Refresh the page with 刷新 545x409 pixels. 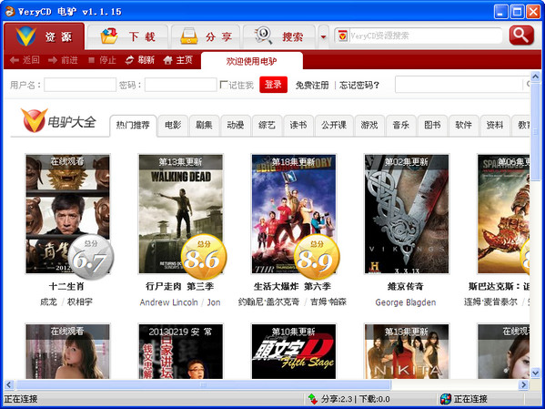pos(140,60)
